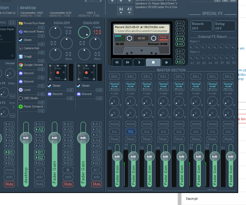The width and height of the screenshot is (246, 205).
Task: Open the A4 hardware output dropdown
Action: [121, 11]
